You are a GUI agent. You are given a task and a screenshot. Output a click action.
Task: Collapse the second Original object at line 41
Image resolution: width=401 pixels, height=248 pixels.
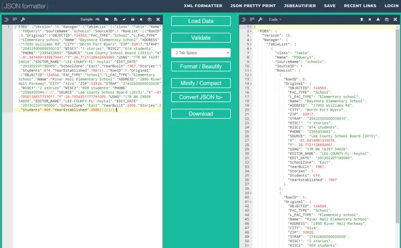click(x=251, y=202)
